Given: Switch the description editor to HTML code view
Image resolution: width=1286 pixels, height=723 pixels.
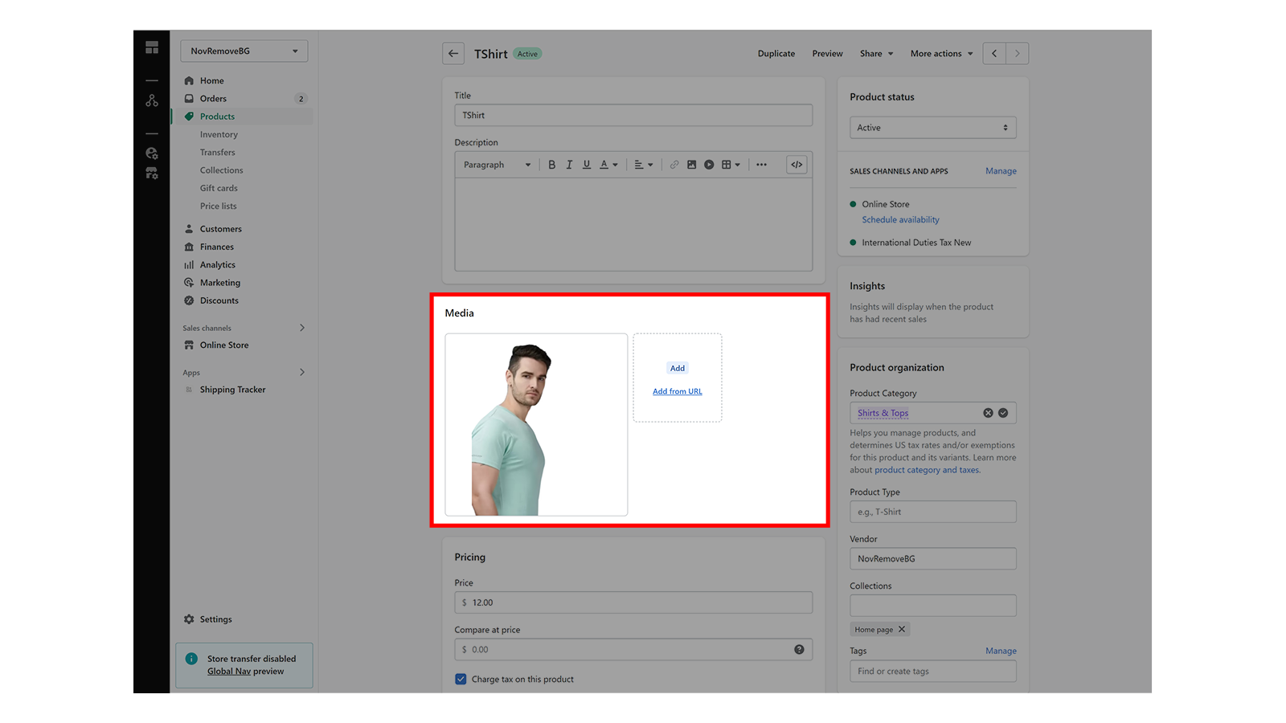Looking at the screenshot, I should [797, 164].
